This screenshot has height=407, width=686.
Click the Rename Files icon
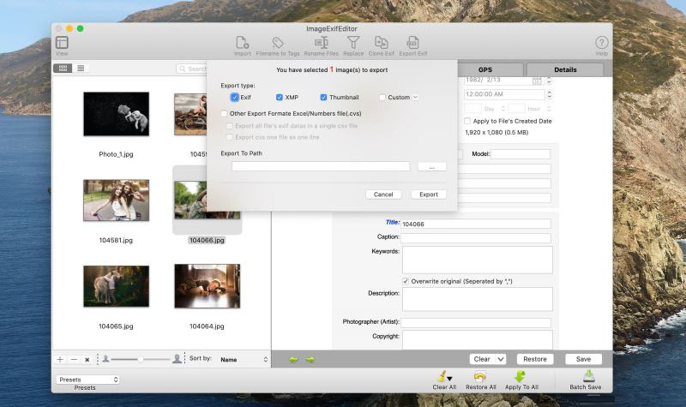click(x=321, y=43)
